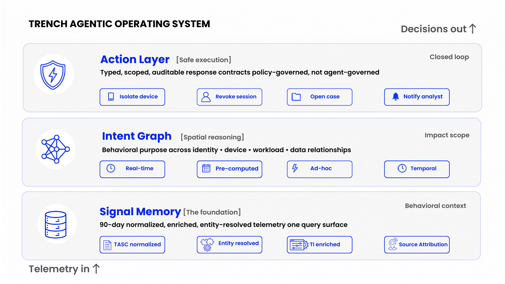Click the 90-day normalized telemetry description

(224, 225)
